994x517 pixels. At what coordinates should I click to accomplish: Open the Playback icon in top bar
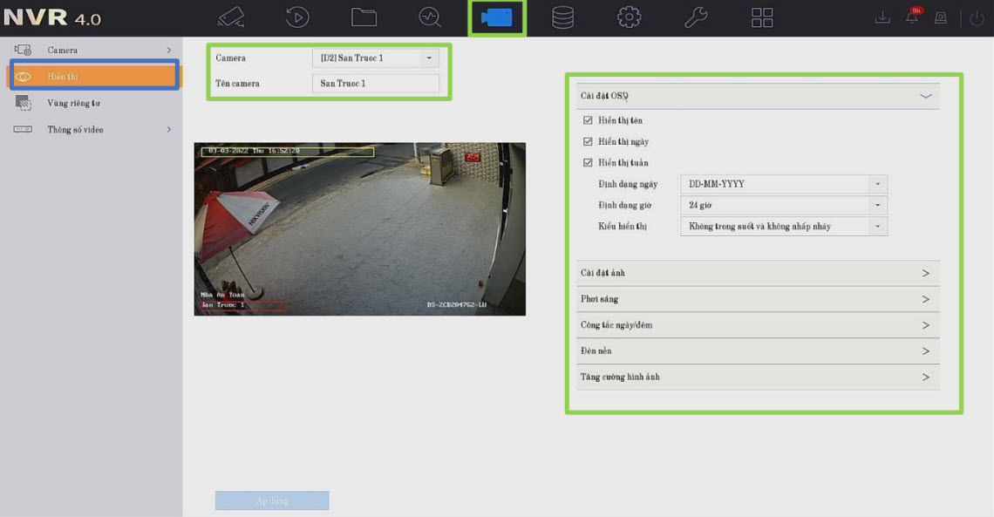coord(297,17)
